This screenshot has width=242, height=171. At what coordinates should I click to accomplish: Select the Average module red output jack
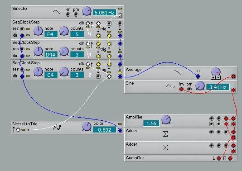pyautogui.click(x=233, y=76)
